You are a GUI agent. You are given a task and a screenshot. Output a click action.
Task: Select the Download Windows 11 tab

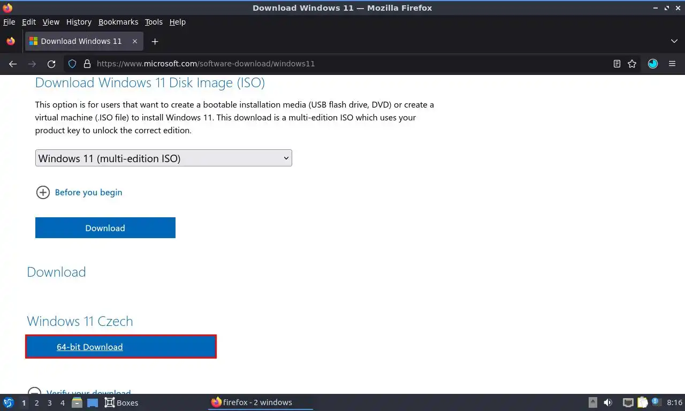tap(83, 41)
